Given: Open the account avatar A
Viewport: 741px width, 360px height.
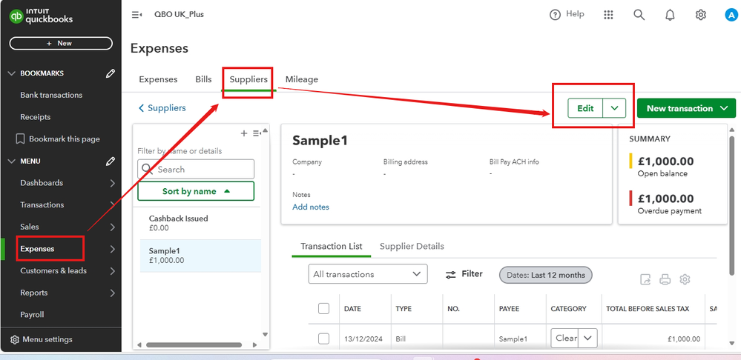Looking at the screenshot, I should click(731, 15).
